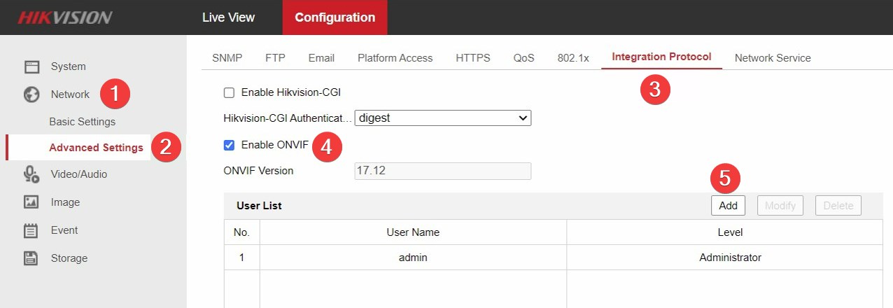Uncheck the Enable ONVIF checkbox
This screenshot has height=308, width=893.
click(x=229, y=145)
